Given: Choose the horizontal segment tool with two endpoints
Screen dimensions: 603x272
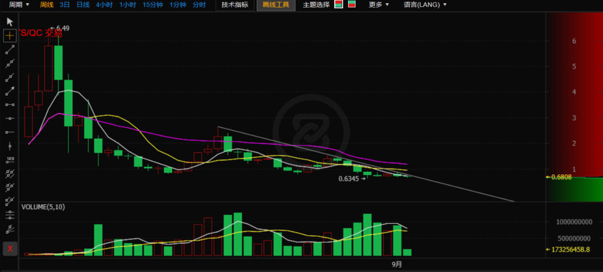Looking at the screenshot, I should click(x=10, y=104).
